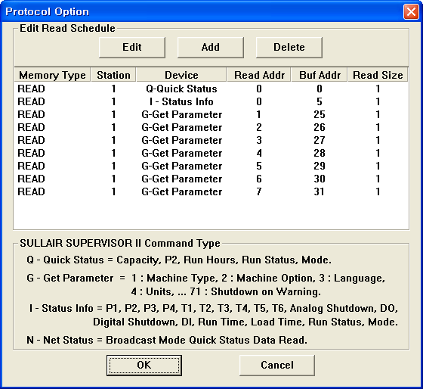The image size is (423, 389).
Task: Click the Buf Addr column header
Action: pyautogui.click(x=320, y=75)
